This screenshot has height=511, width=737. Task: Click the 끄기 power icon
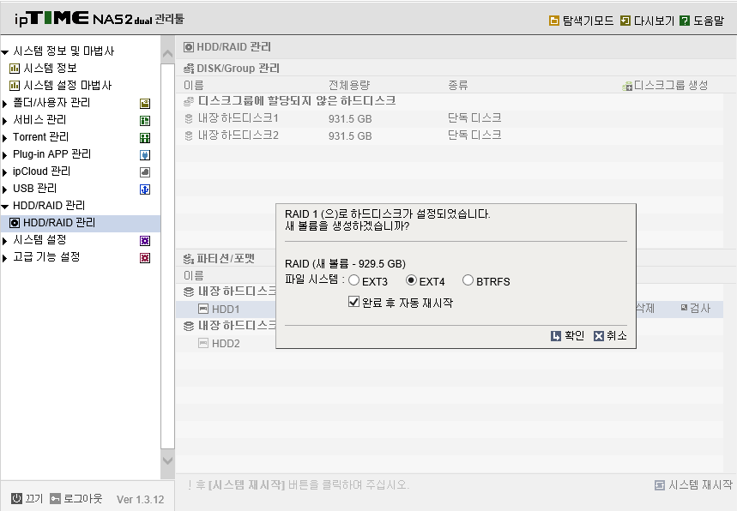click(x=16, y=498)
